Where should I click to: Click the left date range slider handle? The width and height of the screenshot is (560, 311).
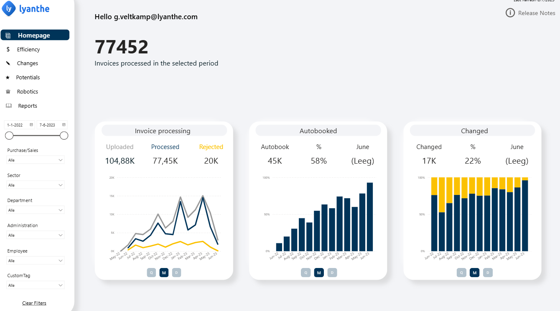(9, 135)
